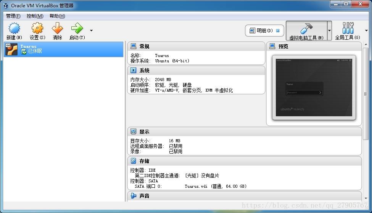The width and height of the screenshot is (372, 213).
Task: Click the 清除 (Discard) arrow icon
Action: tap(57, 28)
